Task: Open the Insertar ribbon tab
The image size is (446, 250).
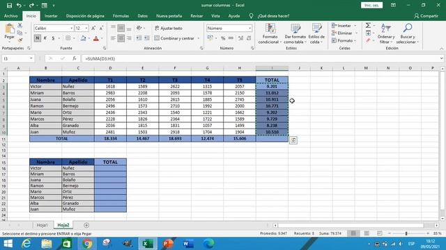Action: [x=51, y=16]
